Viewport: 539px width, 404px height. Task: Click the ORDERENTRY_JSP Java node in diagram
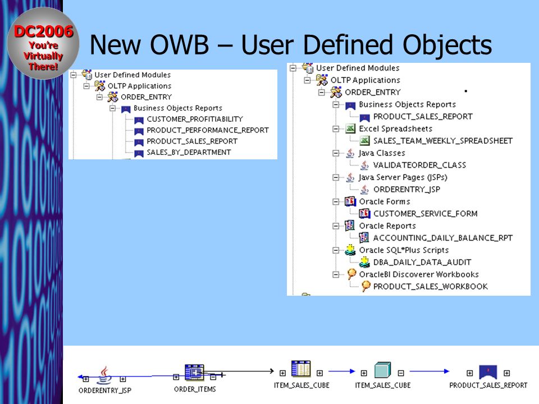click(104, 375)
